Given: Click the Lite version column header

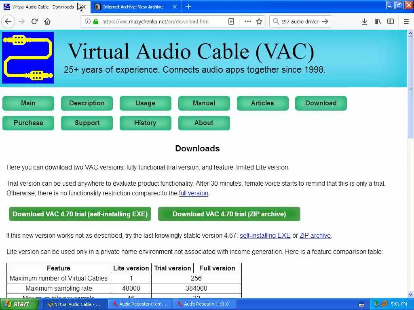Looking at the screenshot, I should coord(131,268).
